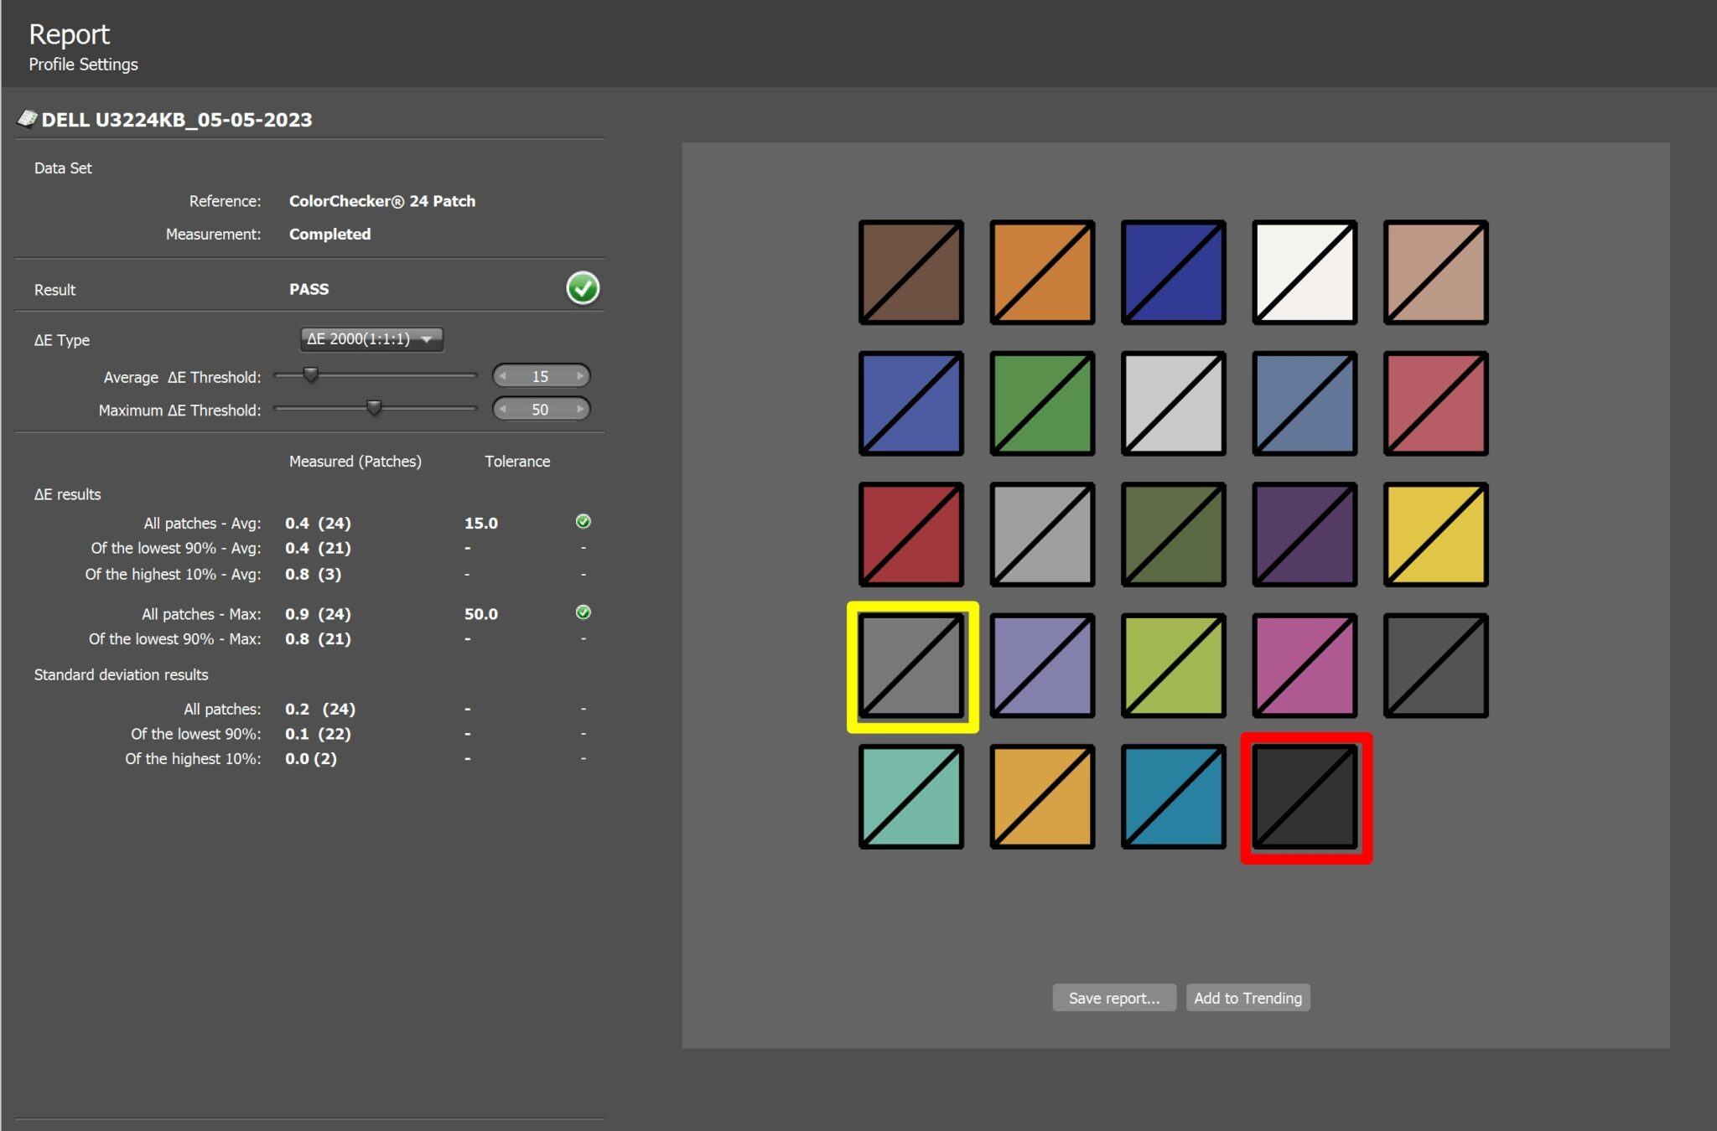
Task: Click the Add to Trending button
Action: click(x=1248, y=998)
